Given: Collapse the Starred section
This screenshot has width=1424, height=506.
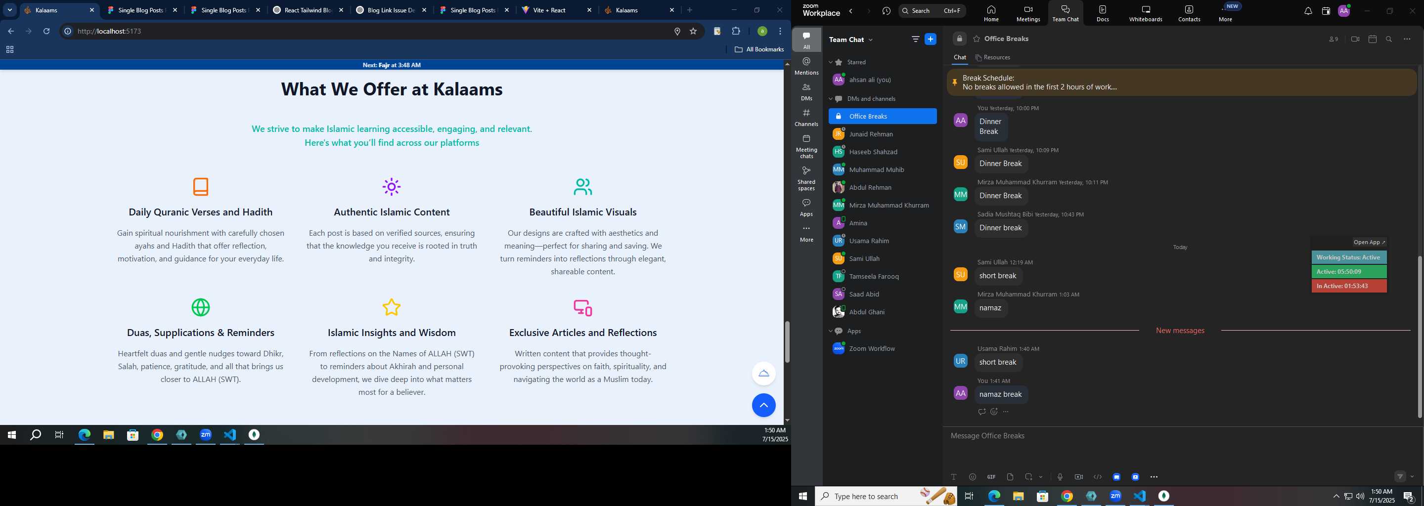Looking at the screenshot, I should (831, 62).
